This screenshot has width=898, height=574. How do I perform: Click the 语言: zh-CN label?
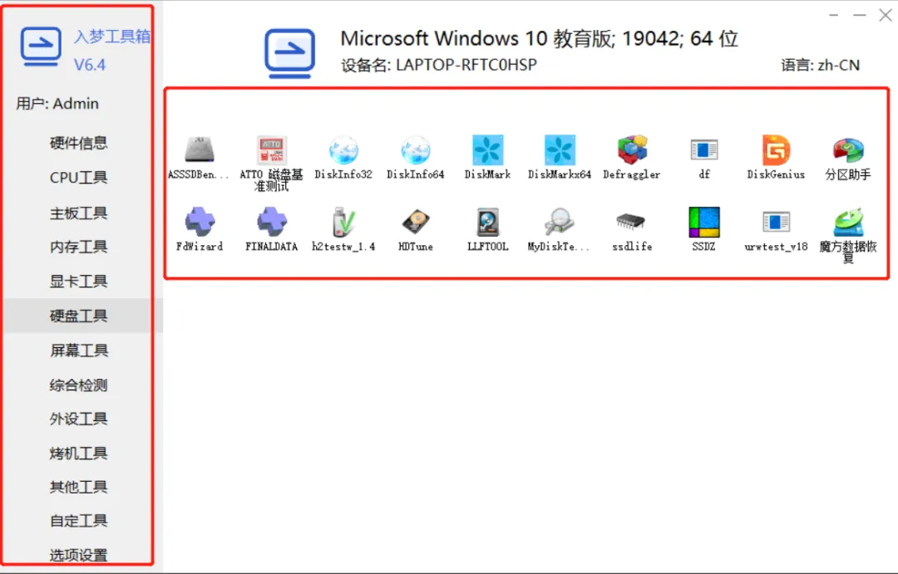(820, 66)
